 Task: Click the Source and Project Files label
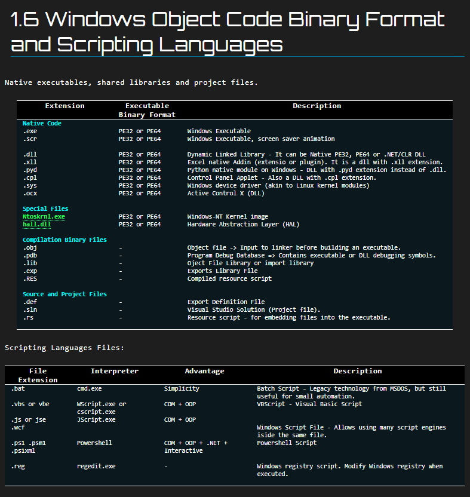click(x=64, y=294)
